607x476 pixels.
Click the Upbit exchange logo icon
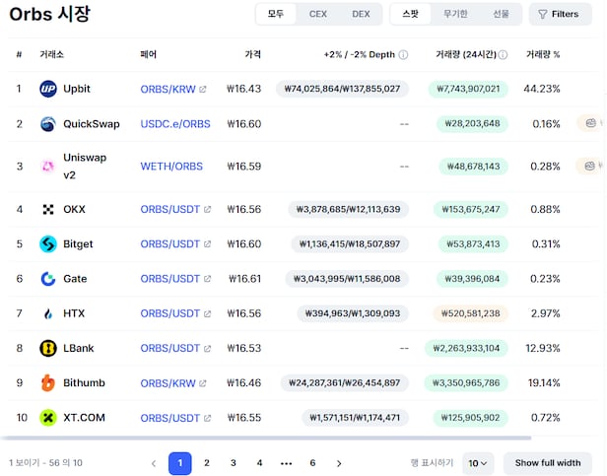[x=48, y=89]
